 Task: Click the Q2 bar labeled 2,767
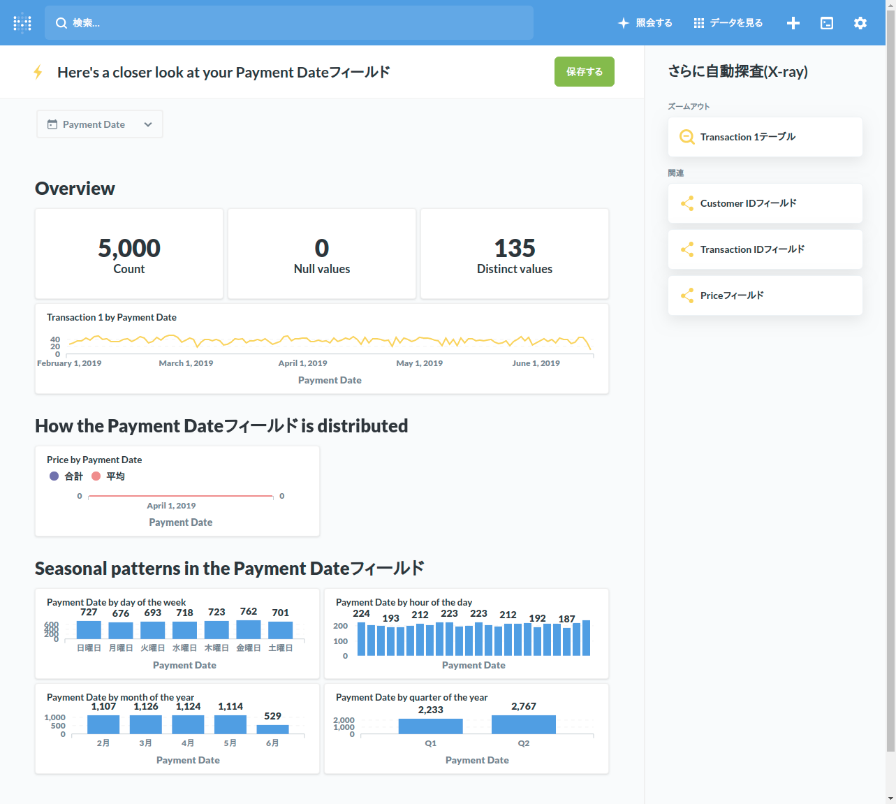click(x=524, y=724)
